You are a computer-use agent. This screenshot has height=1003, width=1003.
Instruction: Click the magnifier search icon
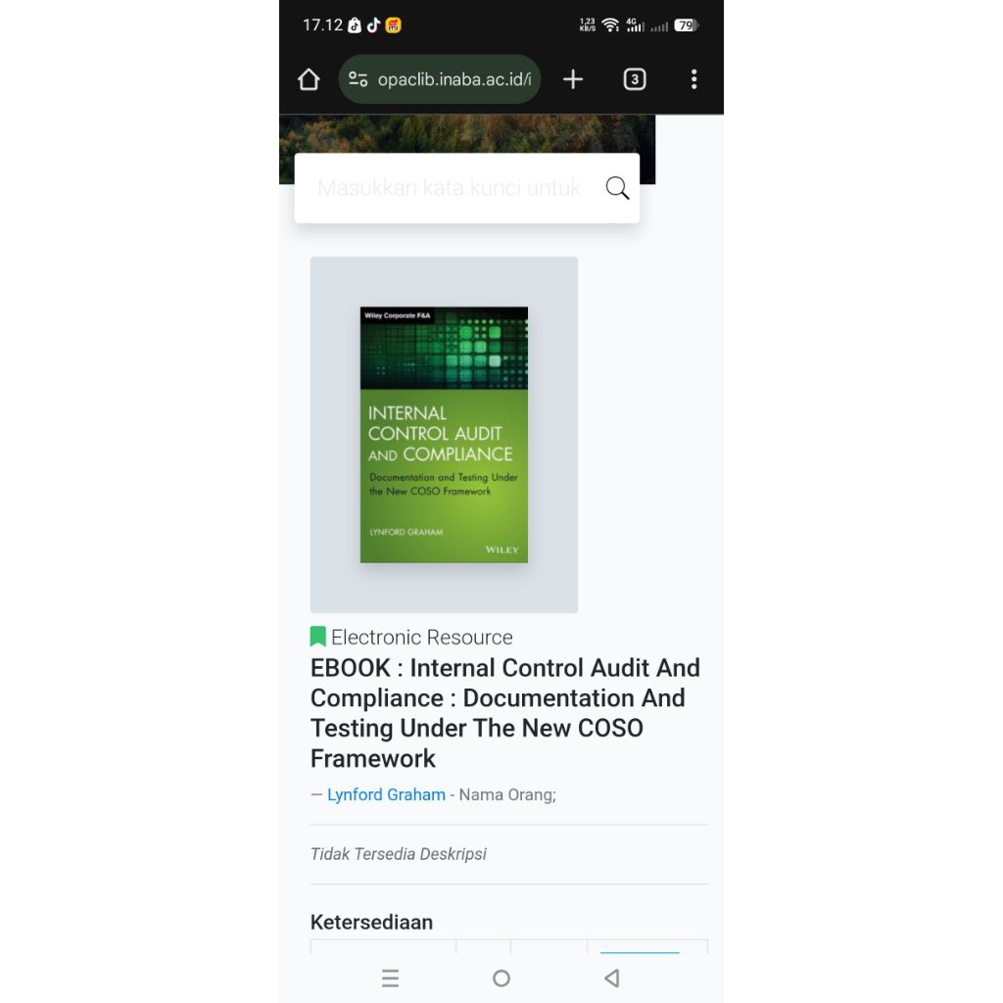point(617,188)
